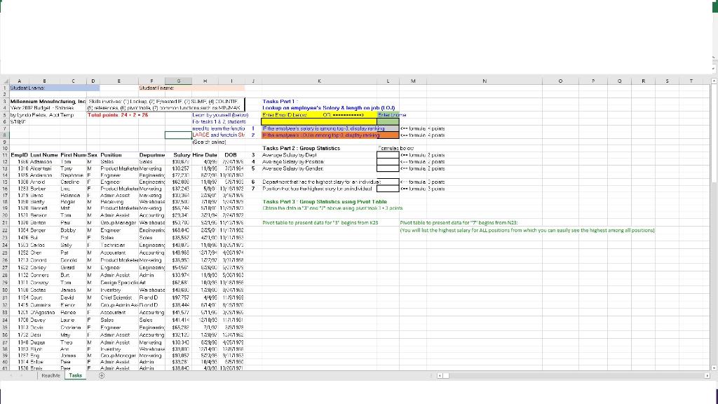718x404 pixels.
Task: Click the horizontal scrollbar thumb
Action: click(445, 375)
